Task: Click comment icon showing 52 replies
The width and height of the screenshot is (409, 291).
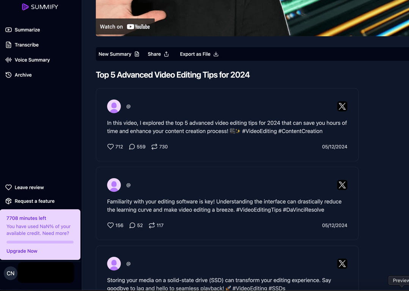Action: (132, 225)
